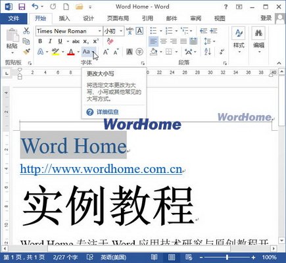Screen dimensions: 286x263
Task: Click red font color A button
Action: click(71, 52)
